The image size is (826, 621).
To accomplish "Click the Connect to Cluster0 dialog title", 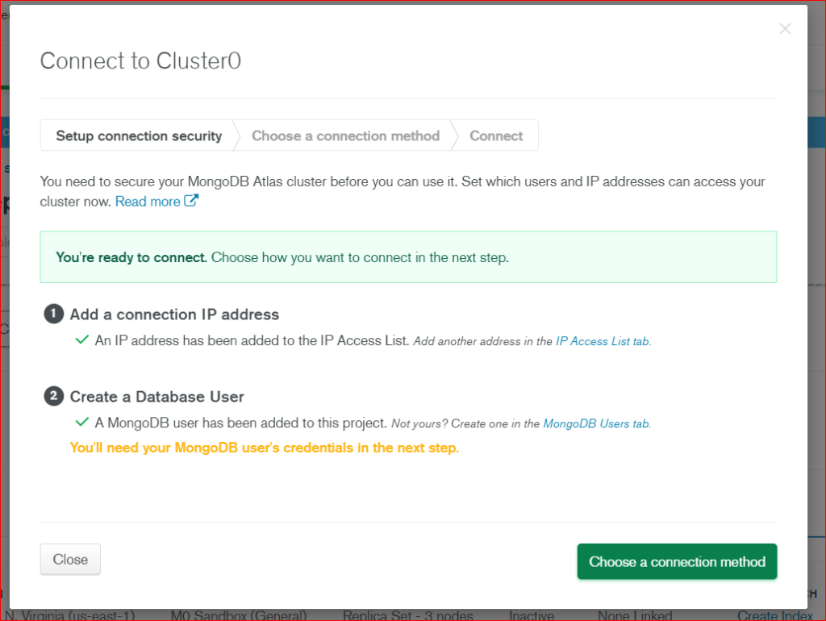I will point(140,60).
